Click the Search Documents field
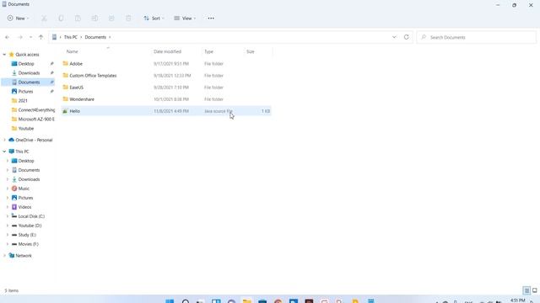The image size is (540, 303). point(476,37)
